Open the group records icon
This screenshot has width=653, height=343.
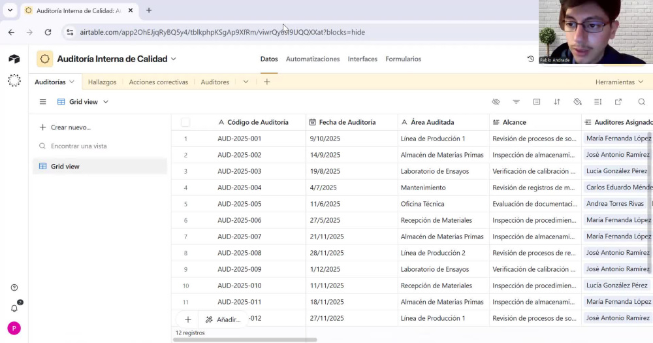[536, 102]
